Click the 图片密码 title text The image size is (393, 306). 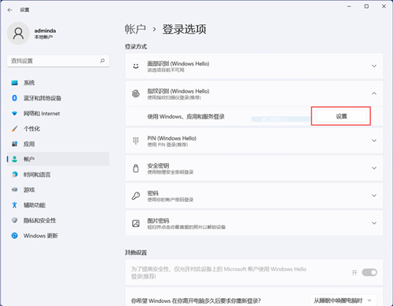(x=158, y=220)
